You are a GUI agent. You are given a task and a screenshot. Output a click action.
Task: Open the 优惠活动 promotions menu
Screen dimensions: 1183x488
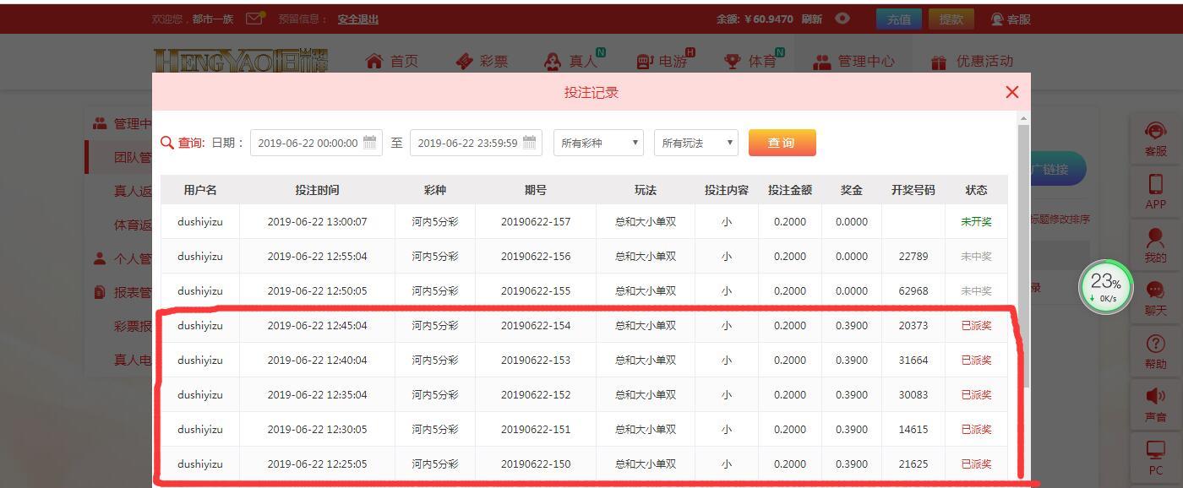[972, 61]
